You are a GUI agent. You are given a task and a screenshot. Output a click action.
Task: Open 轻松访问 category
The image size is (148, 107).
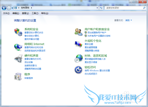(x=90, y=67)
